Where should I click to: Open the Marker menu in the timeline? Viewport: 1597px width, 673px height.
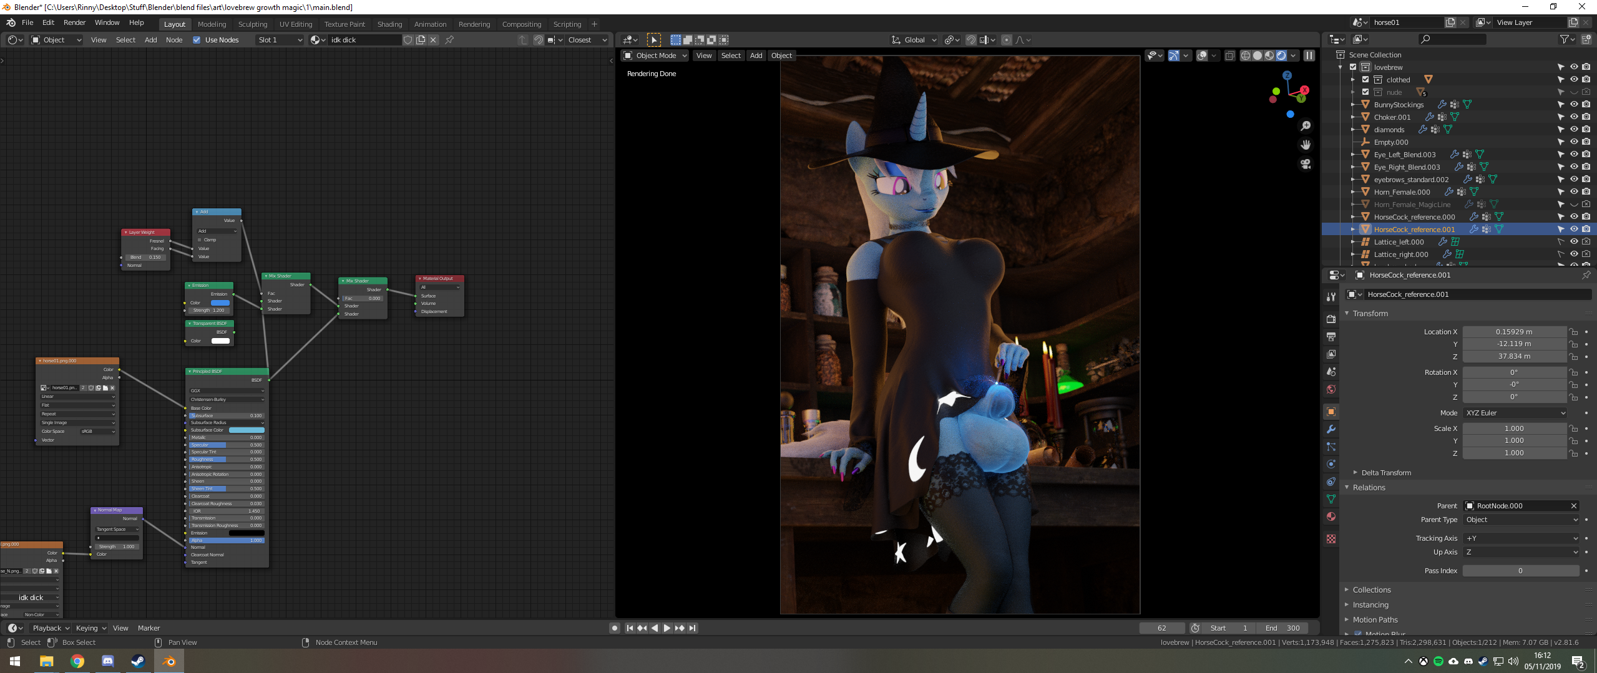149,628
